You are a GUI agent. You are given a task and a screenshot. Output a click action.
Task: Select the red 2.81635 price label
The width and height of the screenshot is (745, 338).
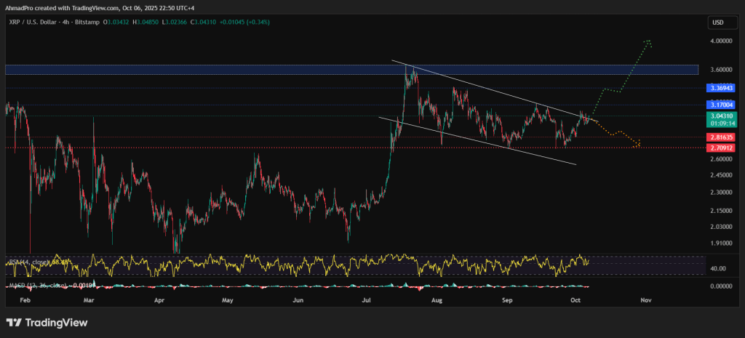[721, 137]
